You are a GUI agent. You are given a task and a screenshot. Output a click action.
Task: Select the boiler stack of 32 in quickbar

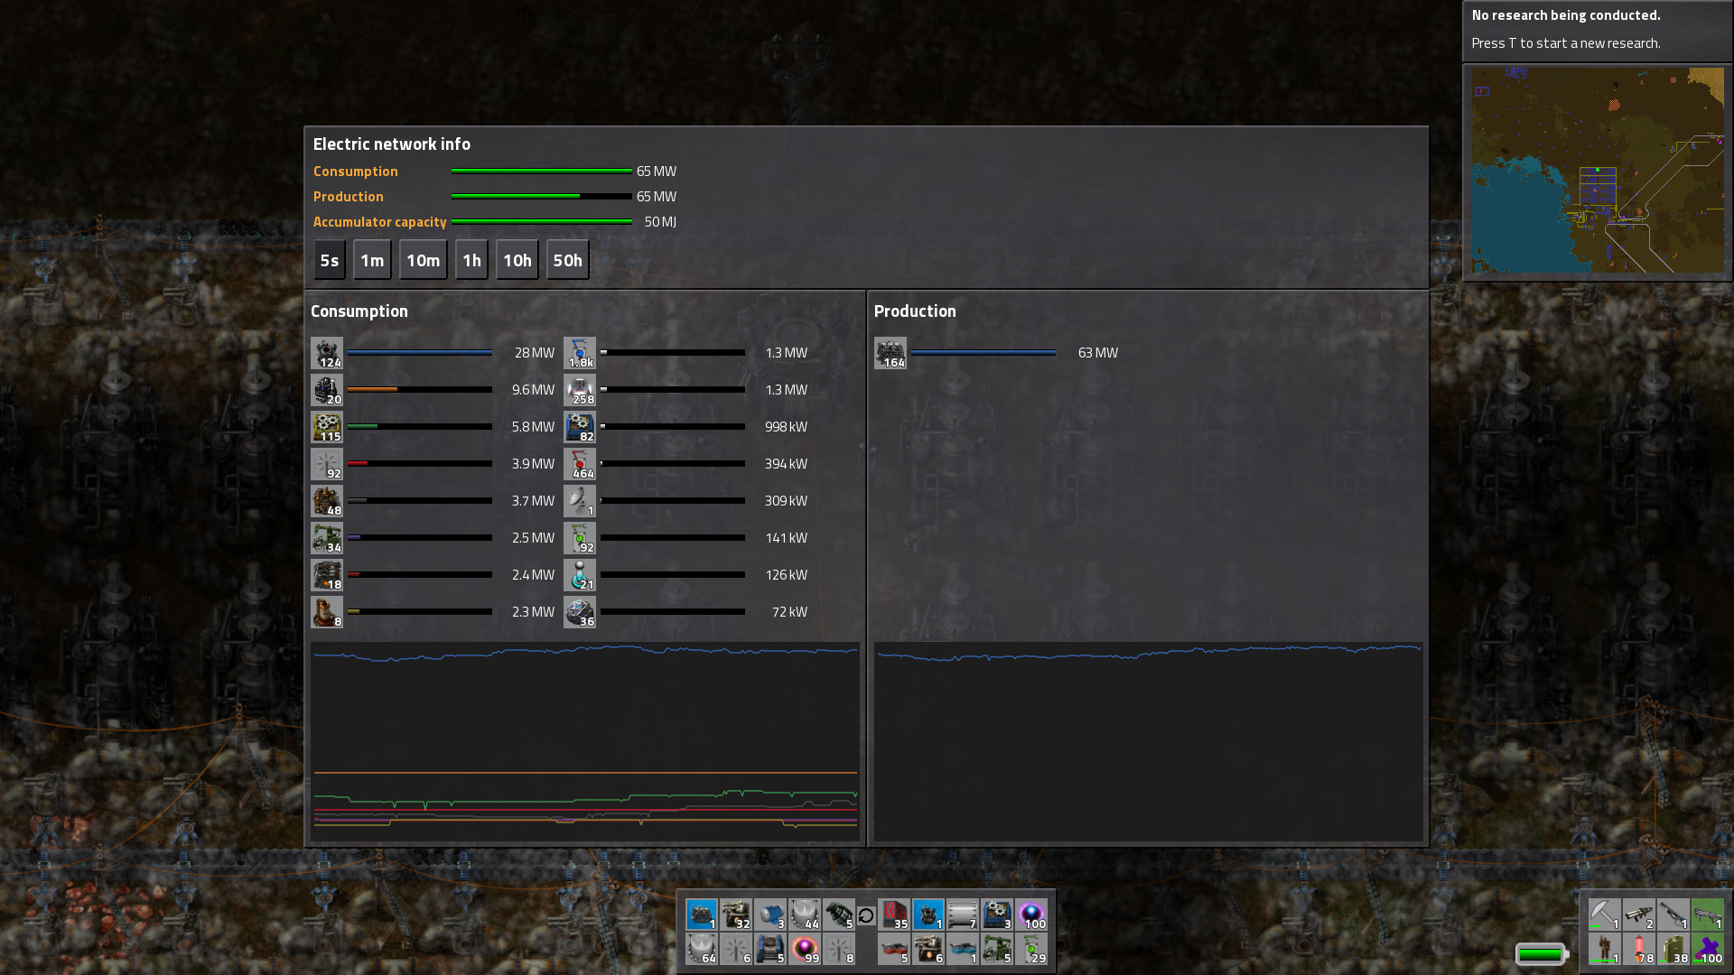[736, 915]
